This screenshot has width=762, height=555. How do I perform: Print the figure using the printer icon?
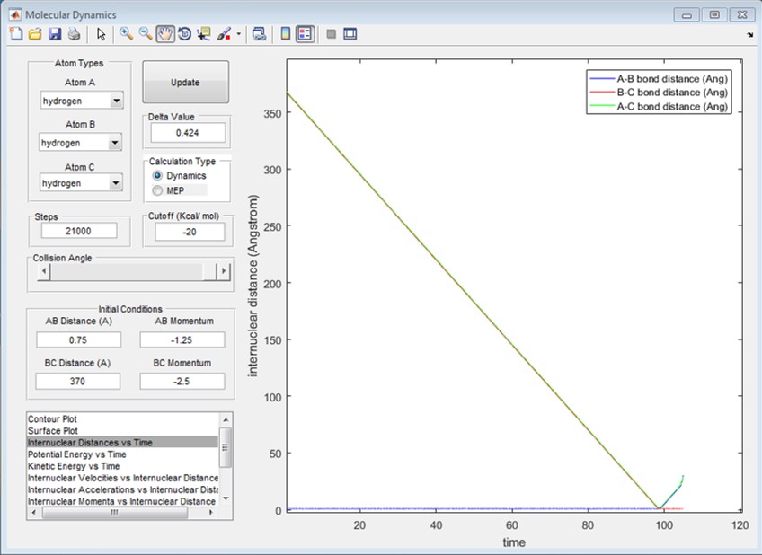[74, 33]
